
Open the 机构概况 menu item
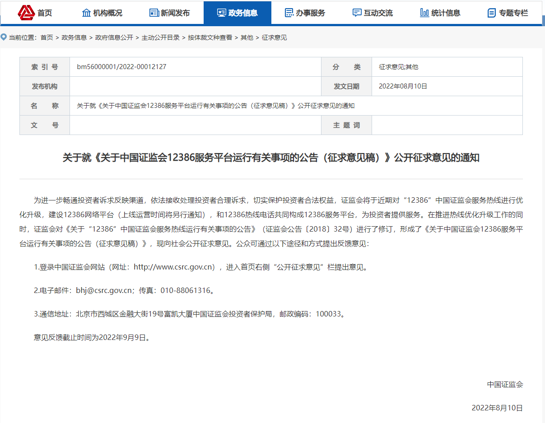coord(107,13)
